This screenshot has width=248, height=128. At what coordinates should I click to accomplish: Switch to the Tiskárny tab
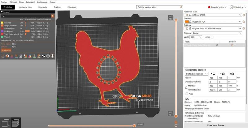pos(57,7)
